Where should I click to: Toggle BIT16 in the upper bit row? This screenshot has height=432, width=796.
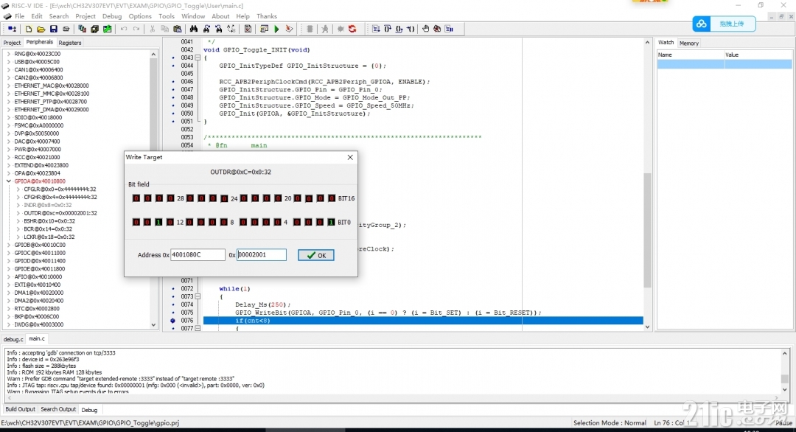click(332, 198)
